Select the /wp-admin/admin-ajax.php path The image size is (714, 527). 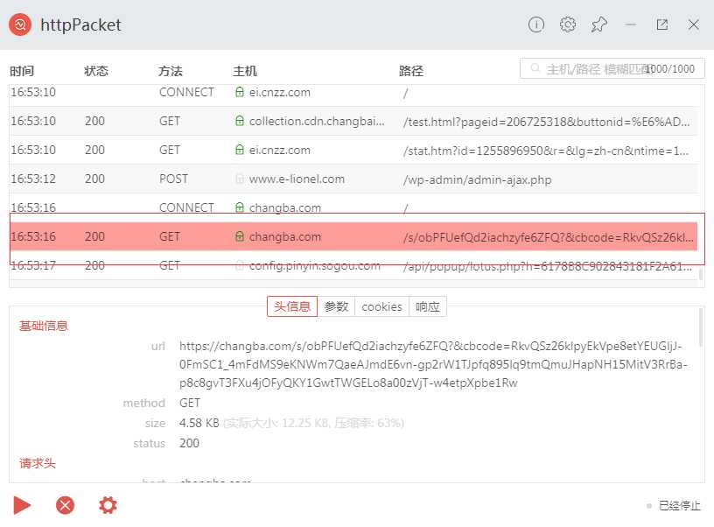click(477, 179)
